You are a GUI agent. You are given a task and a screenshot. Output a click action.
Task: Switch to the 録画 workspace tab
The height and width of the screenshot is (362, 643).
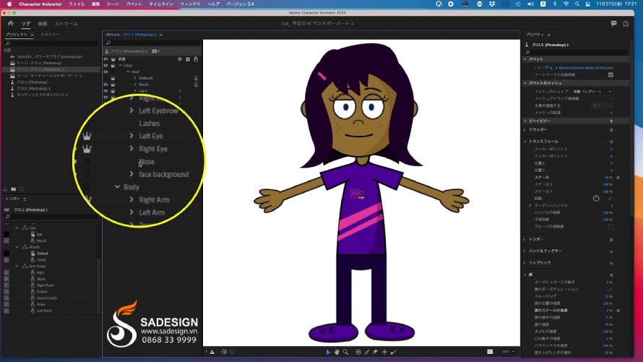(42, 24)
